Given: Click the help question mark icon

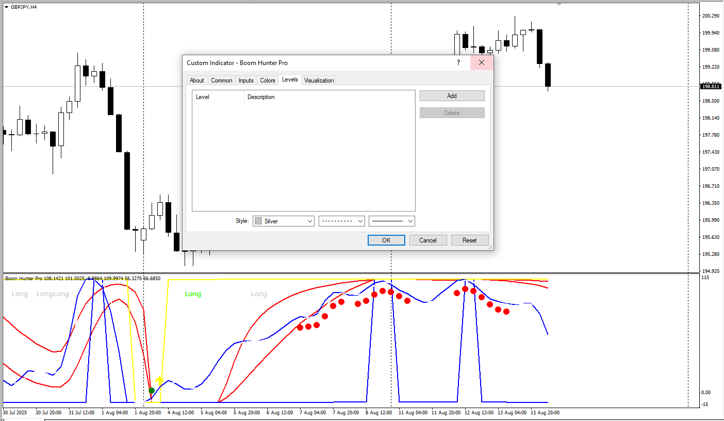Looking at the screenshot, I should [x=458, y=63].
